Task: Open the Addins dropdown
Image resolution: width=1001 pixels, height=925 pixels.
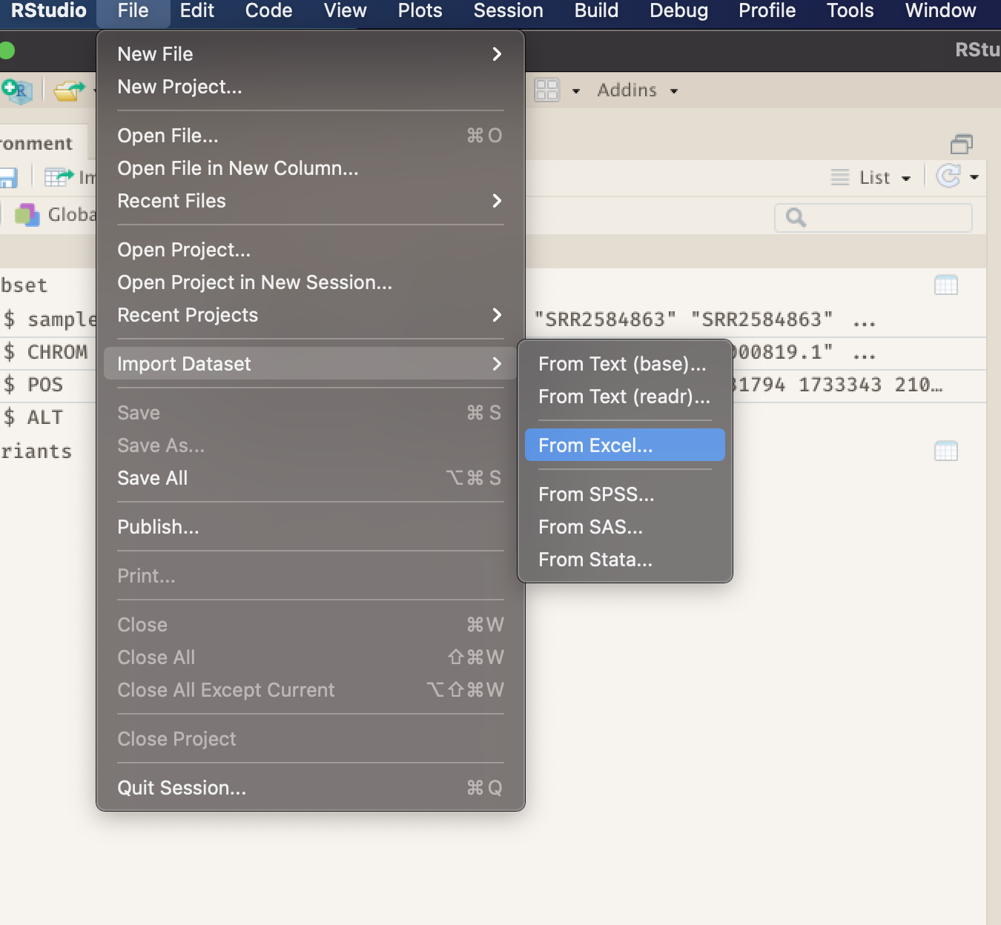Action: tap(636, 90)
